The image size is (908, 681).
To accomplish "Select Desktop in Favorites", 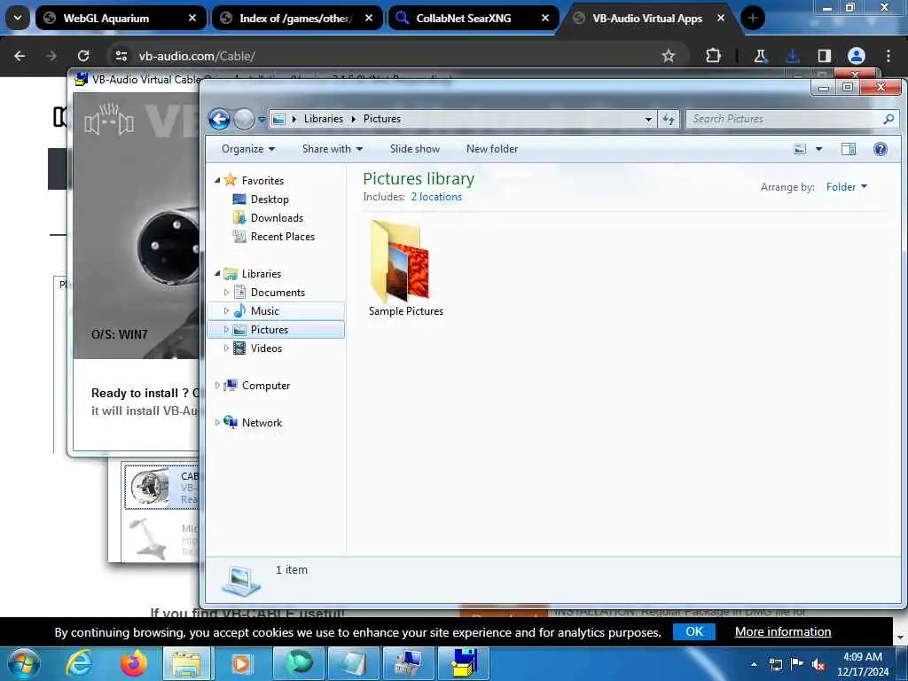I will coord(261,200).
